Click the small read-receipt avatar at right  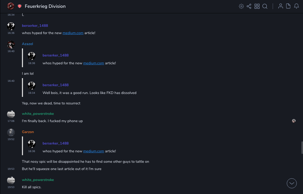tap(294, 121)
